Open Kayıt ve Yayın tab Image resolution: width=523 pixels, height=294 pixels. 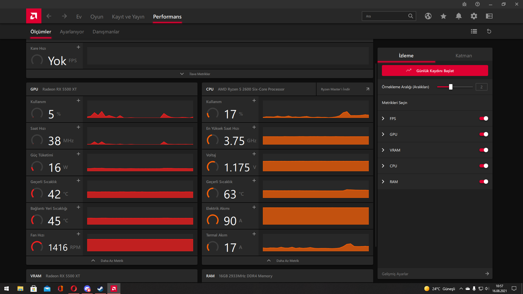click(128, 17)
